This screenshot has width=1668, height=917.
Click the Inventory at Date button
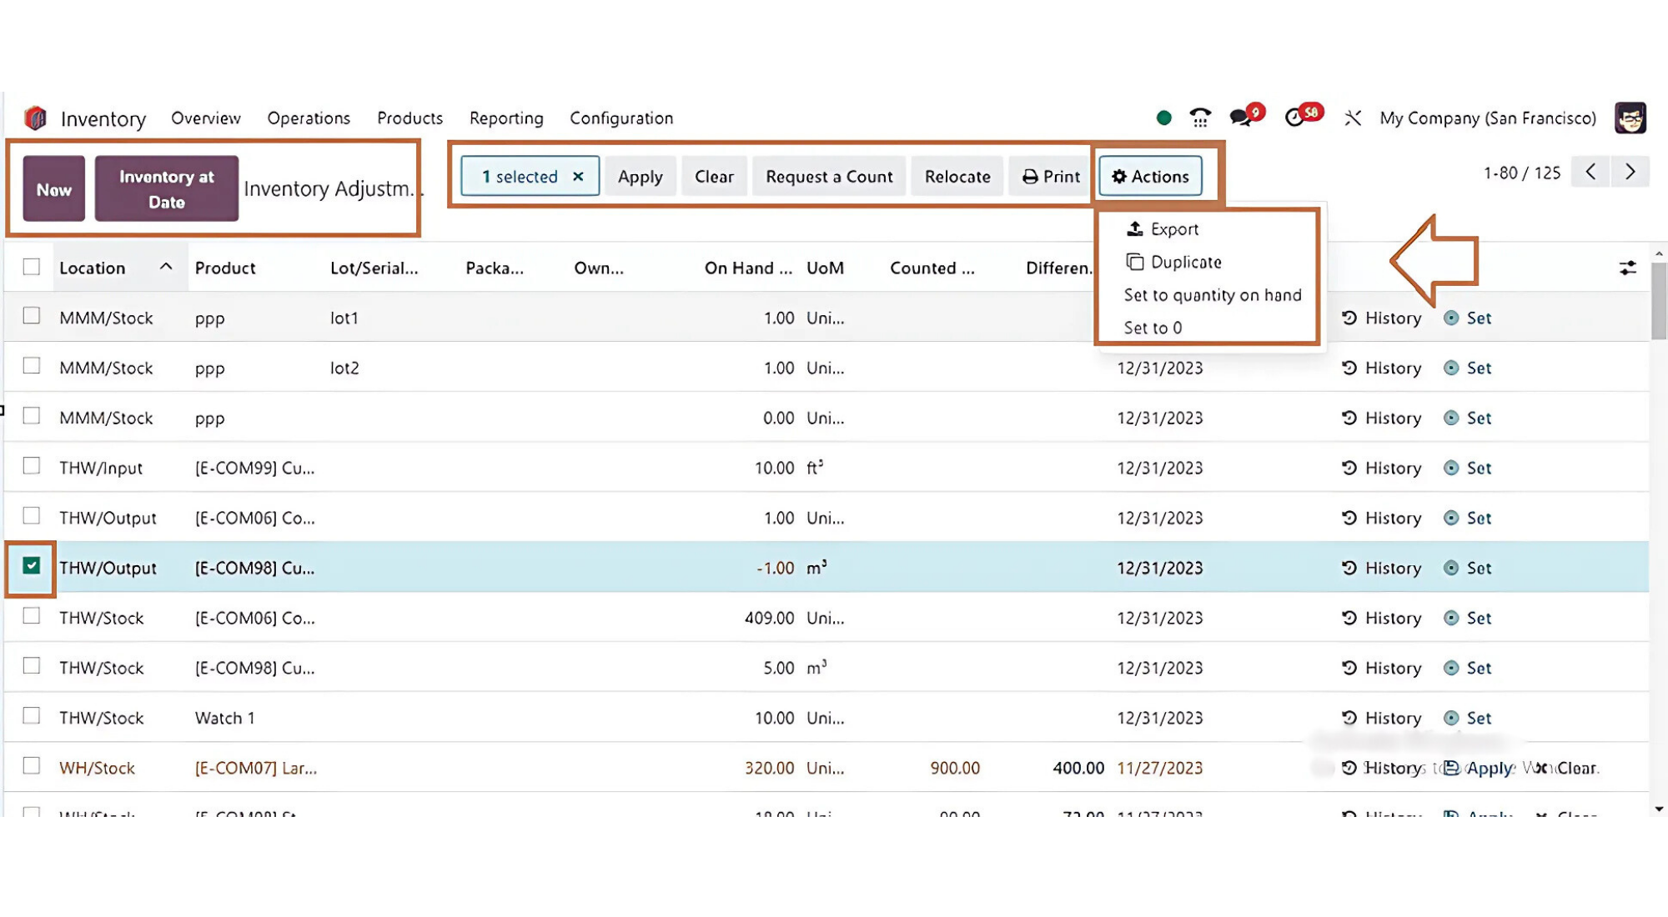167,189
